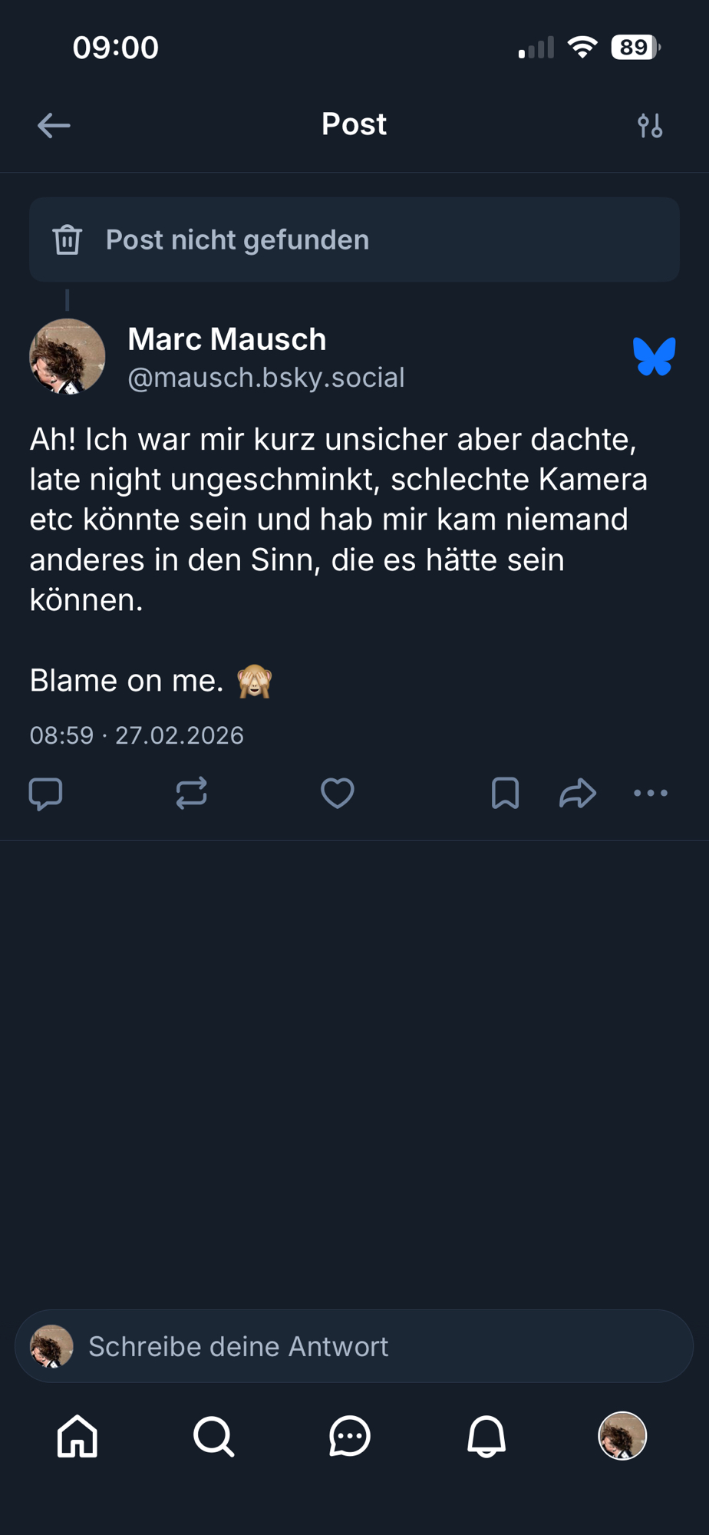
Task: Repost this post via arrows icon
Action: (x=191, y=794)
